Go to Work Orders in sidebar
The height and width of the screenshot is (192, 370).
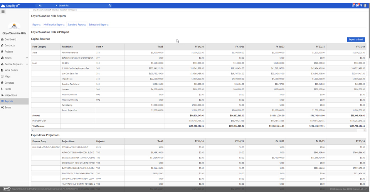pos(11,70)
